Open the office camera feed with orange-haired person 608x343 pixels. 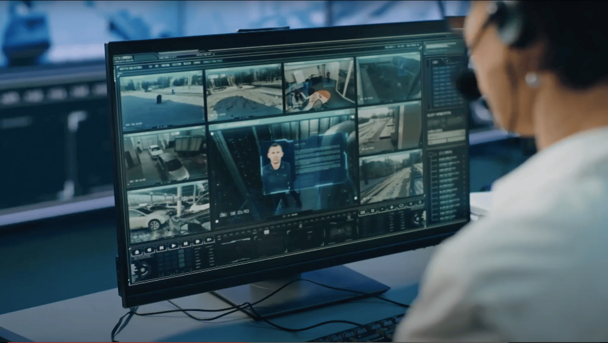(x=319, y=86)
